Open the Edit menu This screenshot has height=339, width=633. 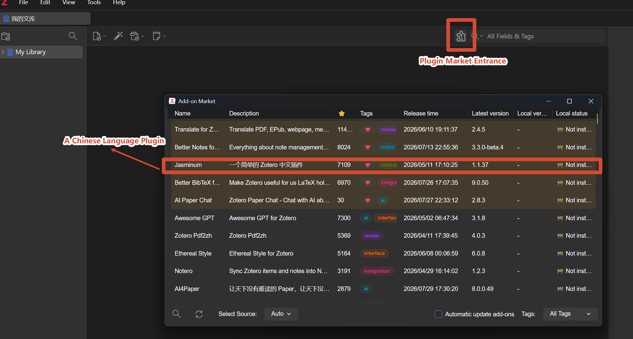(x=45, y=3)
